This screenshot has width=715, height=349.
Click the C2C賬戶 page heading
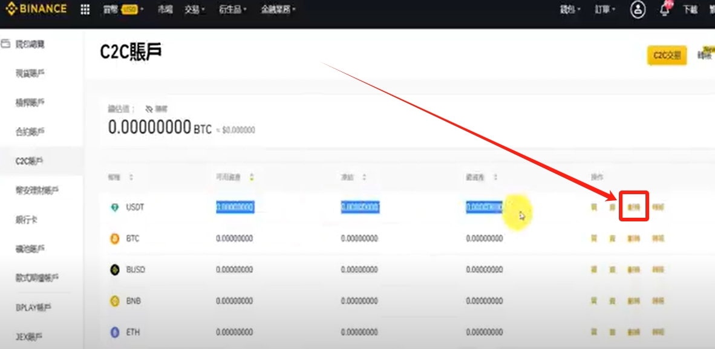(x=131, y=53)
